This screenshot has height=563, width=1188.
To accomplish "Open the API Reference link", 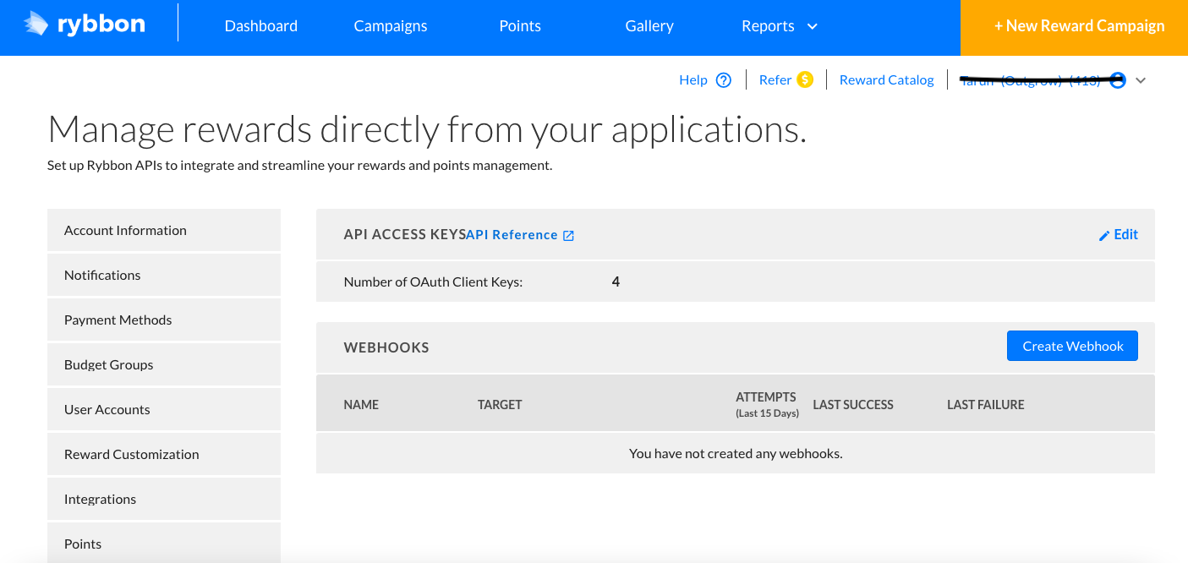I will 512,235.
